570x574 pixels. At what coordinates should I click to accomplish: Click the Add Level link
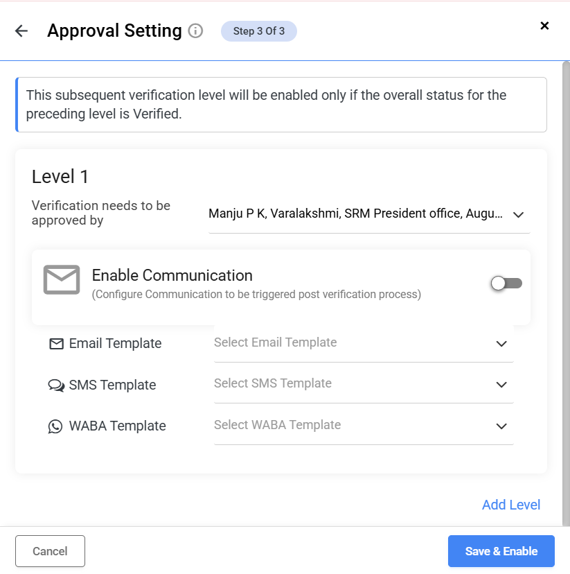[x=510, y=505]
